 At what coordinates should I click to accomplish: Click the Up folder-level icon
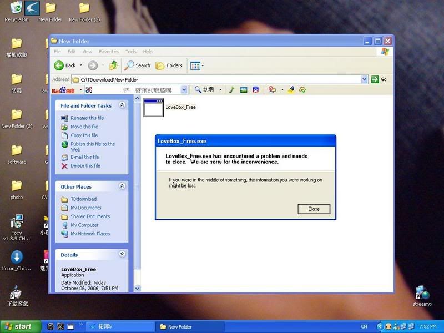tap(114, 65)
